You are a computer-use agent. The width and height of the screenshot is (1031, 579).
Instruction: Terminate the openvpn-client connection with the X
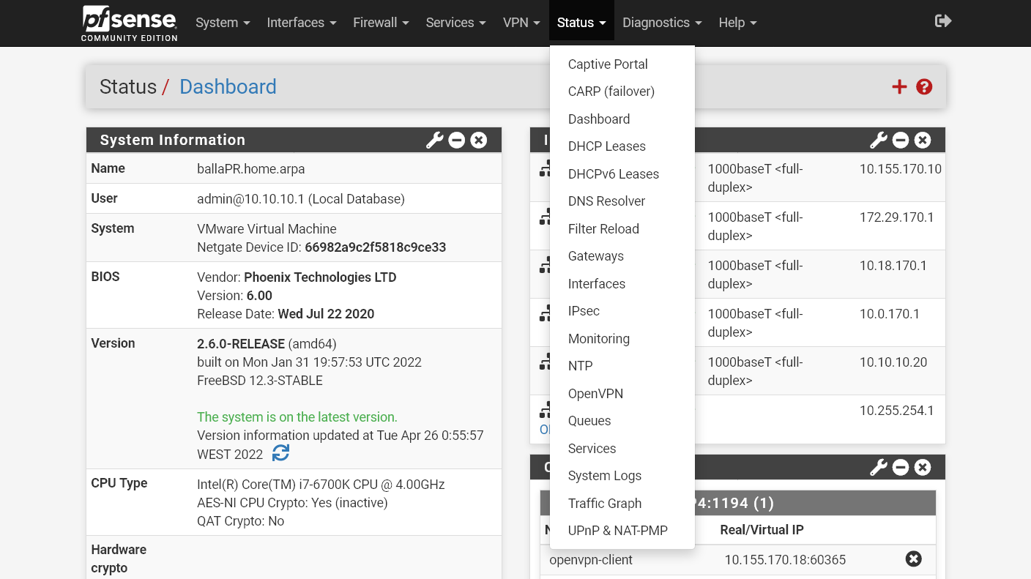[913, 559]
